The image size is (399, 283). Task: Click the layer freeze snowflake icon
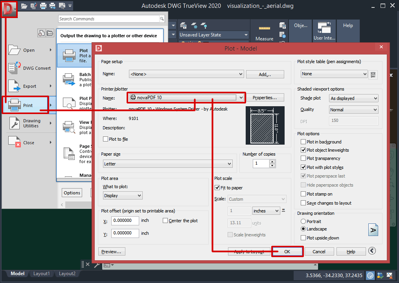[x=194, y=25]
